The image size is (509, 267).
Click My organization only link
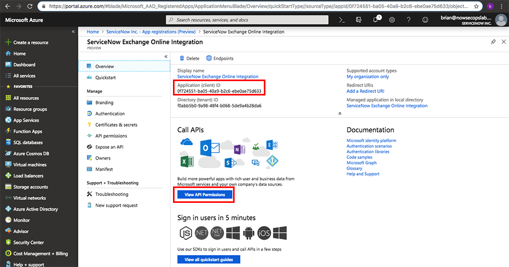coord(368,77)
